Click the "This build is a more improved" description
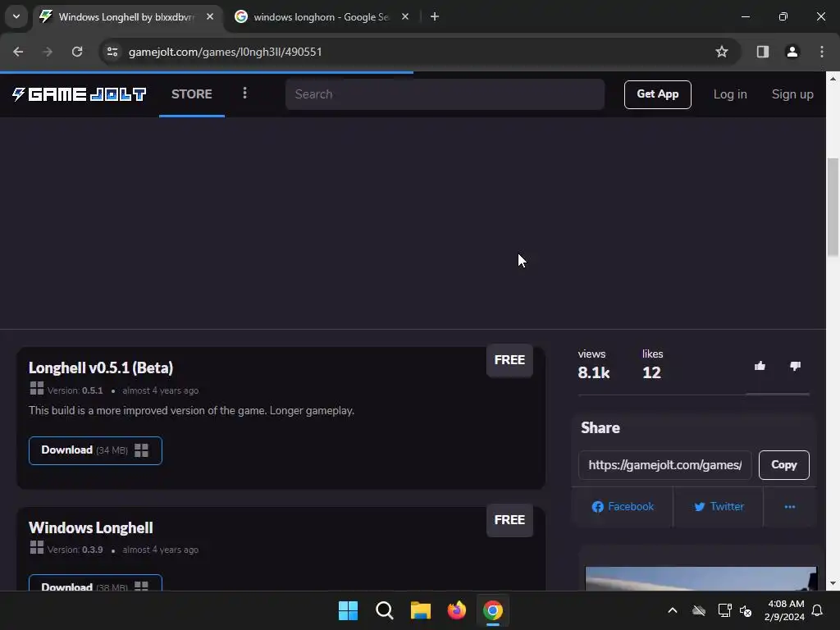 [x=191, y=411]
